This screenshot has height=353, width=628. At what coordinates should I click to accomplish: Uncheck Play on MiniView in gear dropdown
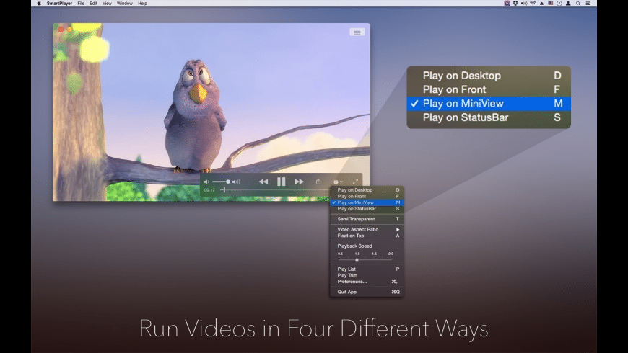(367, 202)
